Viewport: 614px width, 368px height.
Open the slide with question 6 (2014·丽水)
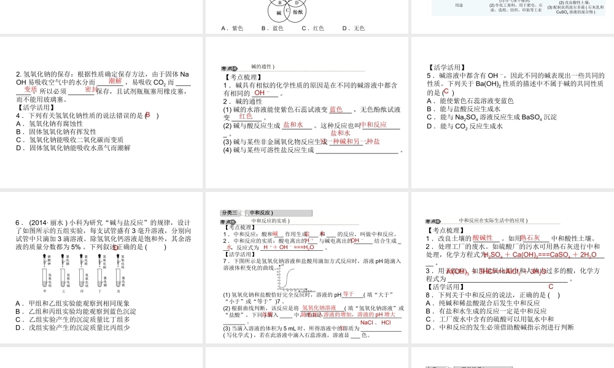pyautogui.click(x=101, y=268)
